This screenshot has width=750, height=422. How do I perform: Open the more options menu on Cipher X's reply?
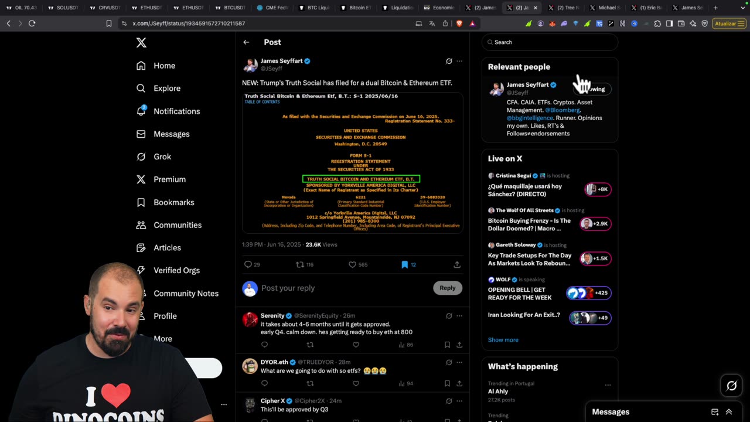pos(459,401)
